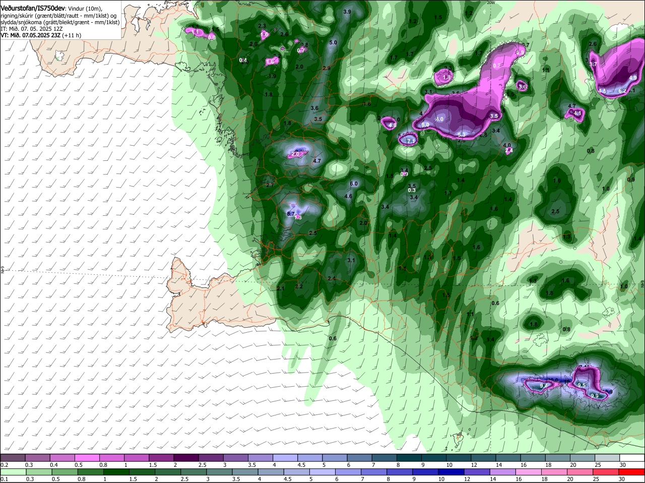Click the '3.9' value at the map top
Screen dimensions: 645x483
coord(347,12)
